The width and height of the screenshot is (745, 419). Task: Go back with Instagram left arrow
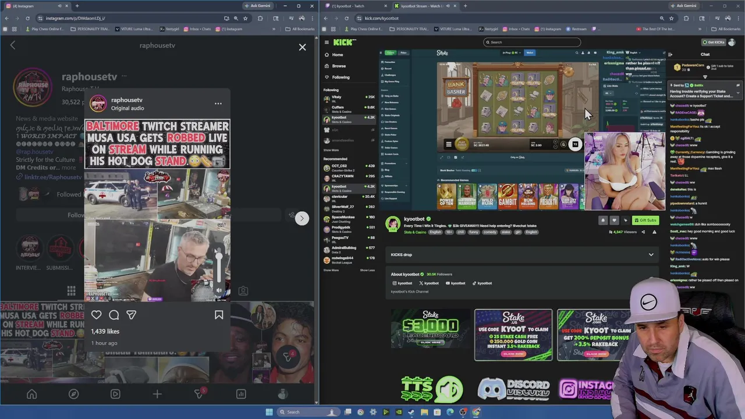click(x=13, y=45)
